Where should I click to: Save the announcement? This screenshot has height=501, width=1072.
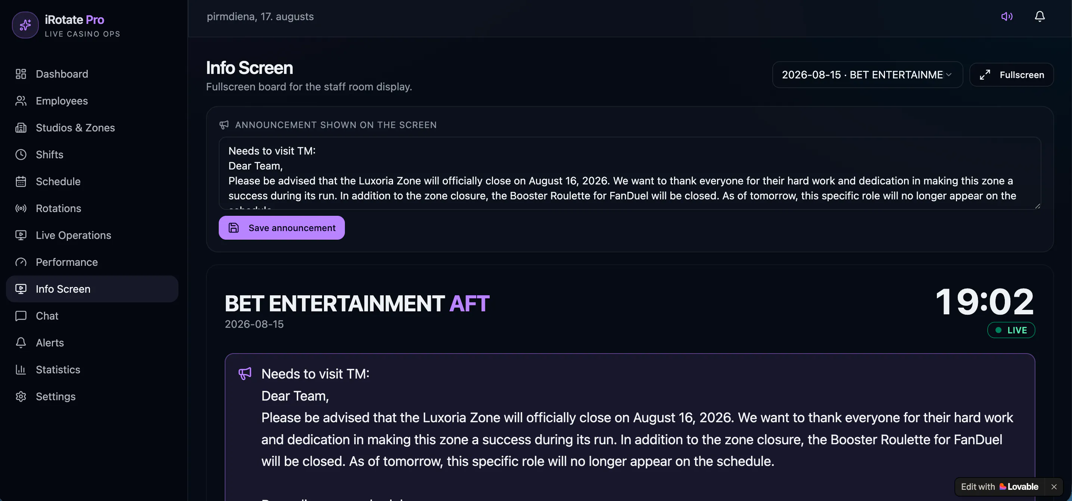click(x=282, y=228)
